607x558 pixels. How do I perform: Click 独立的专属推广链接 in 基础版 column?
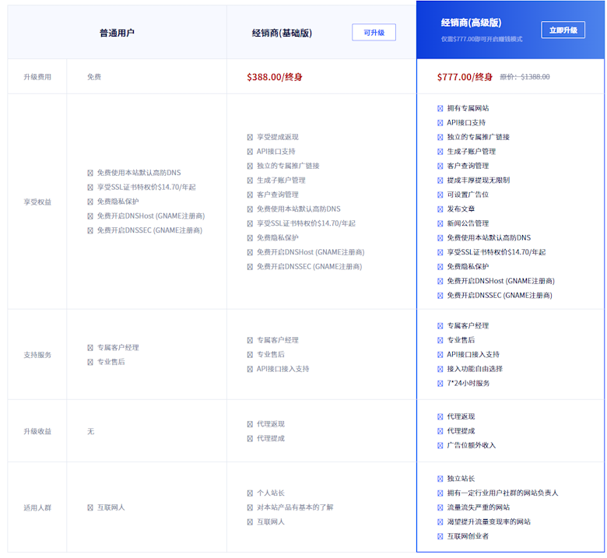coord(288,166)
